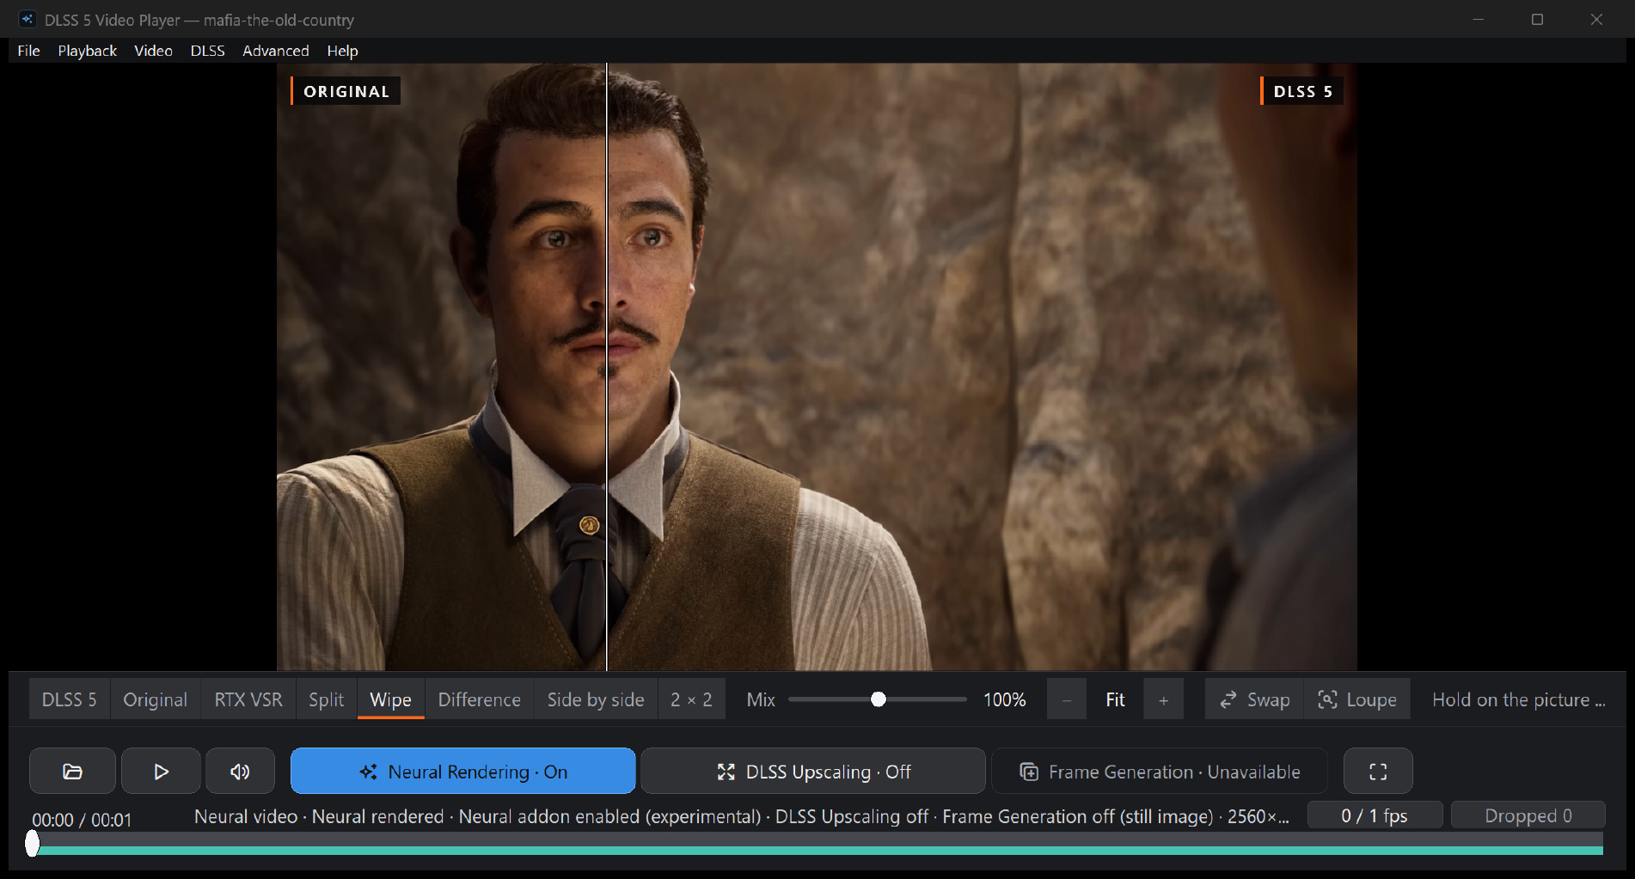Switch to Side by side view
1635x879 pixels.
(596, 699)
